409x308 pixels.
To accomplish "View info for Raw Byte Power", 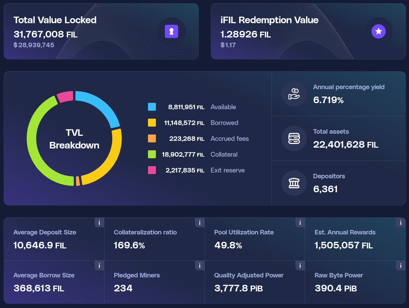I will point(400,265).
